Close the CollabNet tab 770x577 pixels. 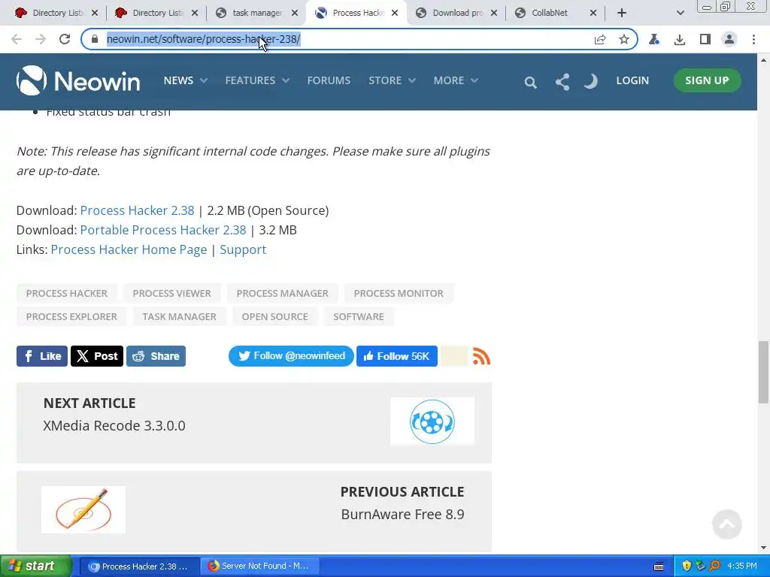click(593, 14)
